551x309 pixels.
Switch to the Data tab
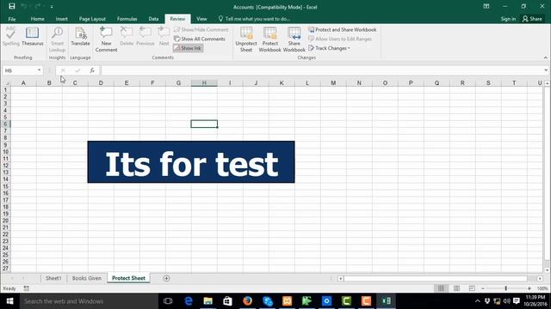click(153, 19)
